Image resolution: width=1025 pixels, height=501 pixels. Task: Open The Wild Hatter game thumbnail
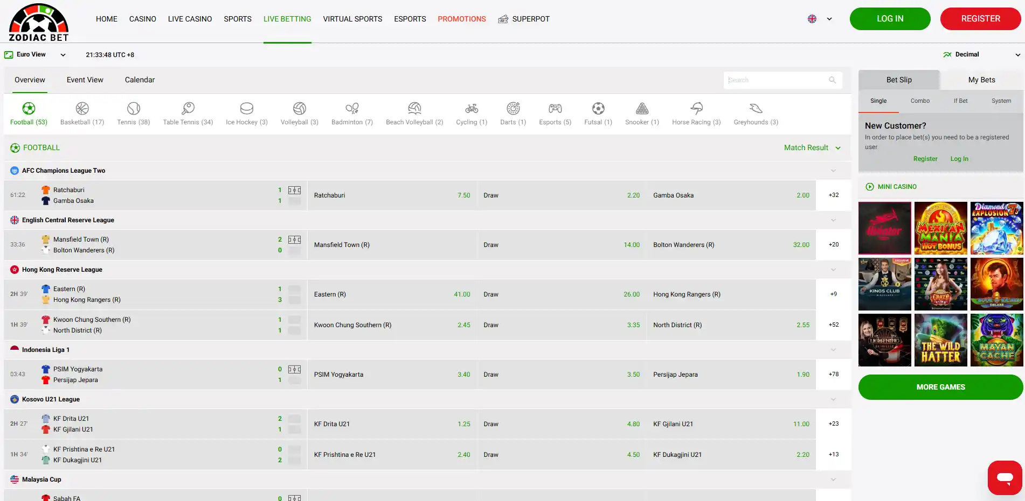click(940, 340)
